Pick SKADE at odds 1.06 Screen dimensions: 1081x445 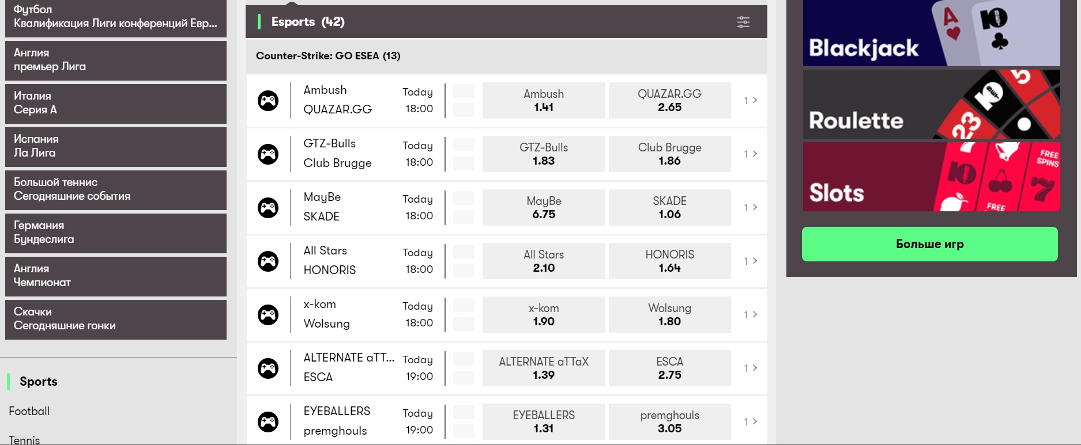click(x=669, y=208)
